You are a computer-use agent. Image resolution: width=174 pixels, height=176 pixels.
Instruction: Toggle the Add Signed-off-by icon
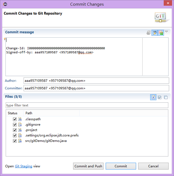coord(155,33)
